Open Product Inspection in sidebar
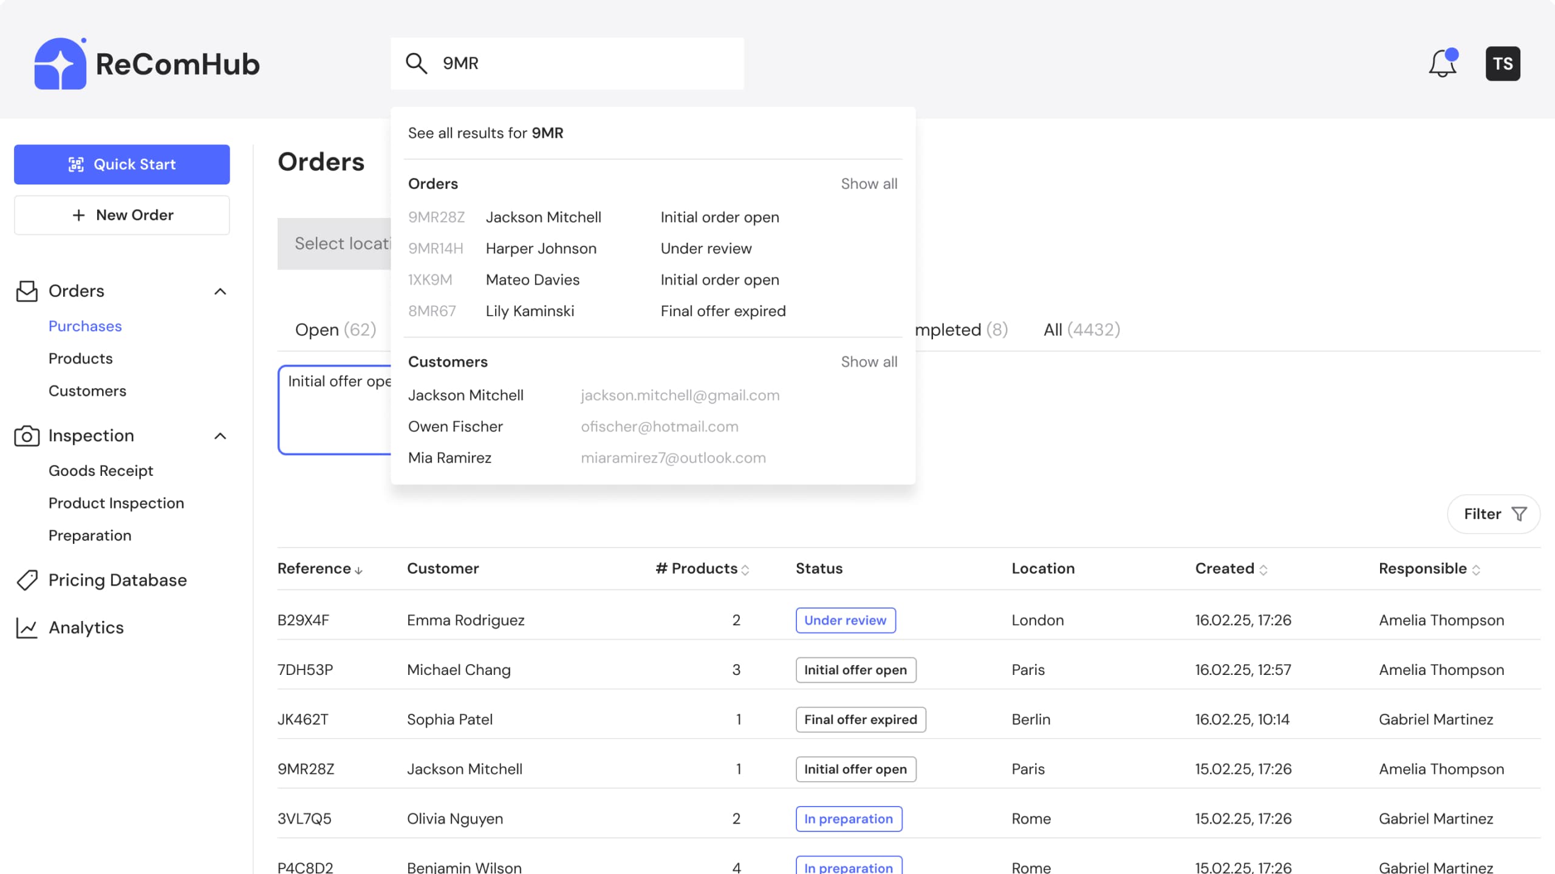 tap(116, 503)
